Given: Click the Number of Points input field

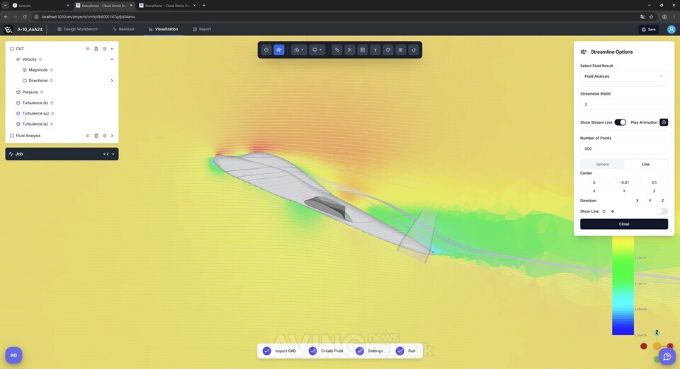Looking at the screenshot, I should pyautogui.click(x=623, y=148).
